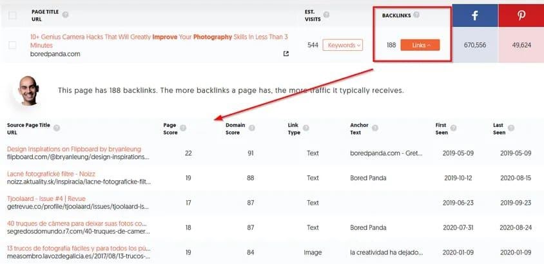Viewport: 544px width, 264px height.
Task: Check the box for the boredpanda.com row
Action: (12, 45)
